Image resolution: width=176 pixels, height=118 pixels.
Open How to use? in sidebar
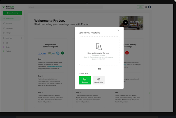[x=11, y=18]
